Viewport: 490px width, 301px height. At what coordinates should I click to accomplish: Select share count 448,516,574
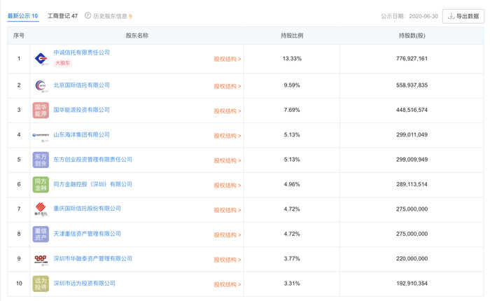[x=412, y=110]
